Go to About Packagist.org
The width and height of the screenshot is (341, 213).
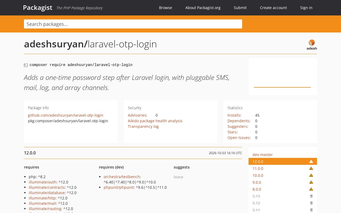pyautogui.click(x=203, y=8)
